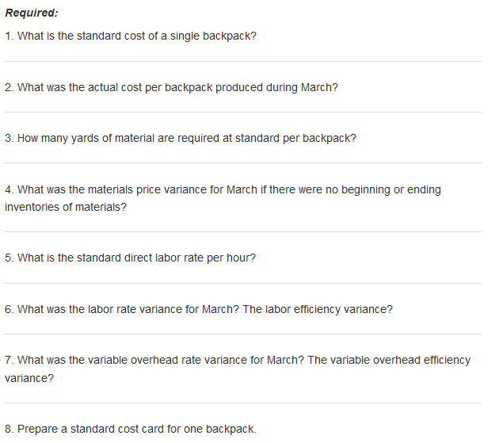
Task: Click question 6 about labor rate variance
Action: click(199, 309)
